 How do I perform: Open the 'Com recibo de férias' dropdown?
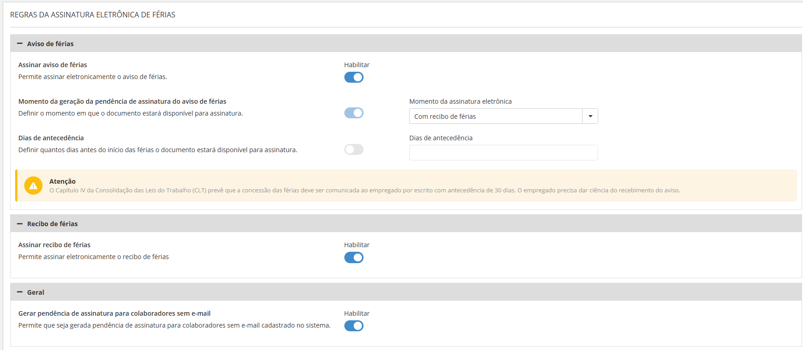[x=496, y=117]
